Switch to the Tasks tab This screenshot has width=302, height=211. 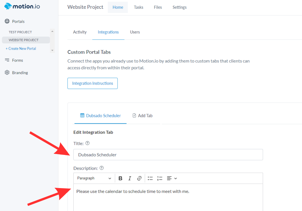point(139,7)
